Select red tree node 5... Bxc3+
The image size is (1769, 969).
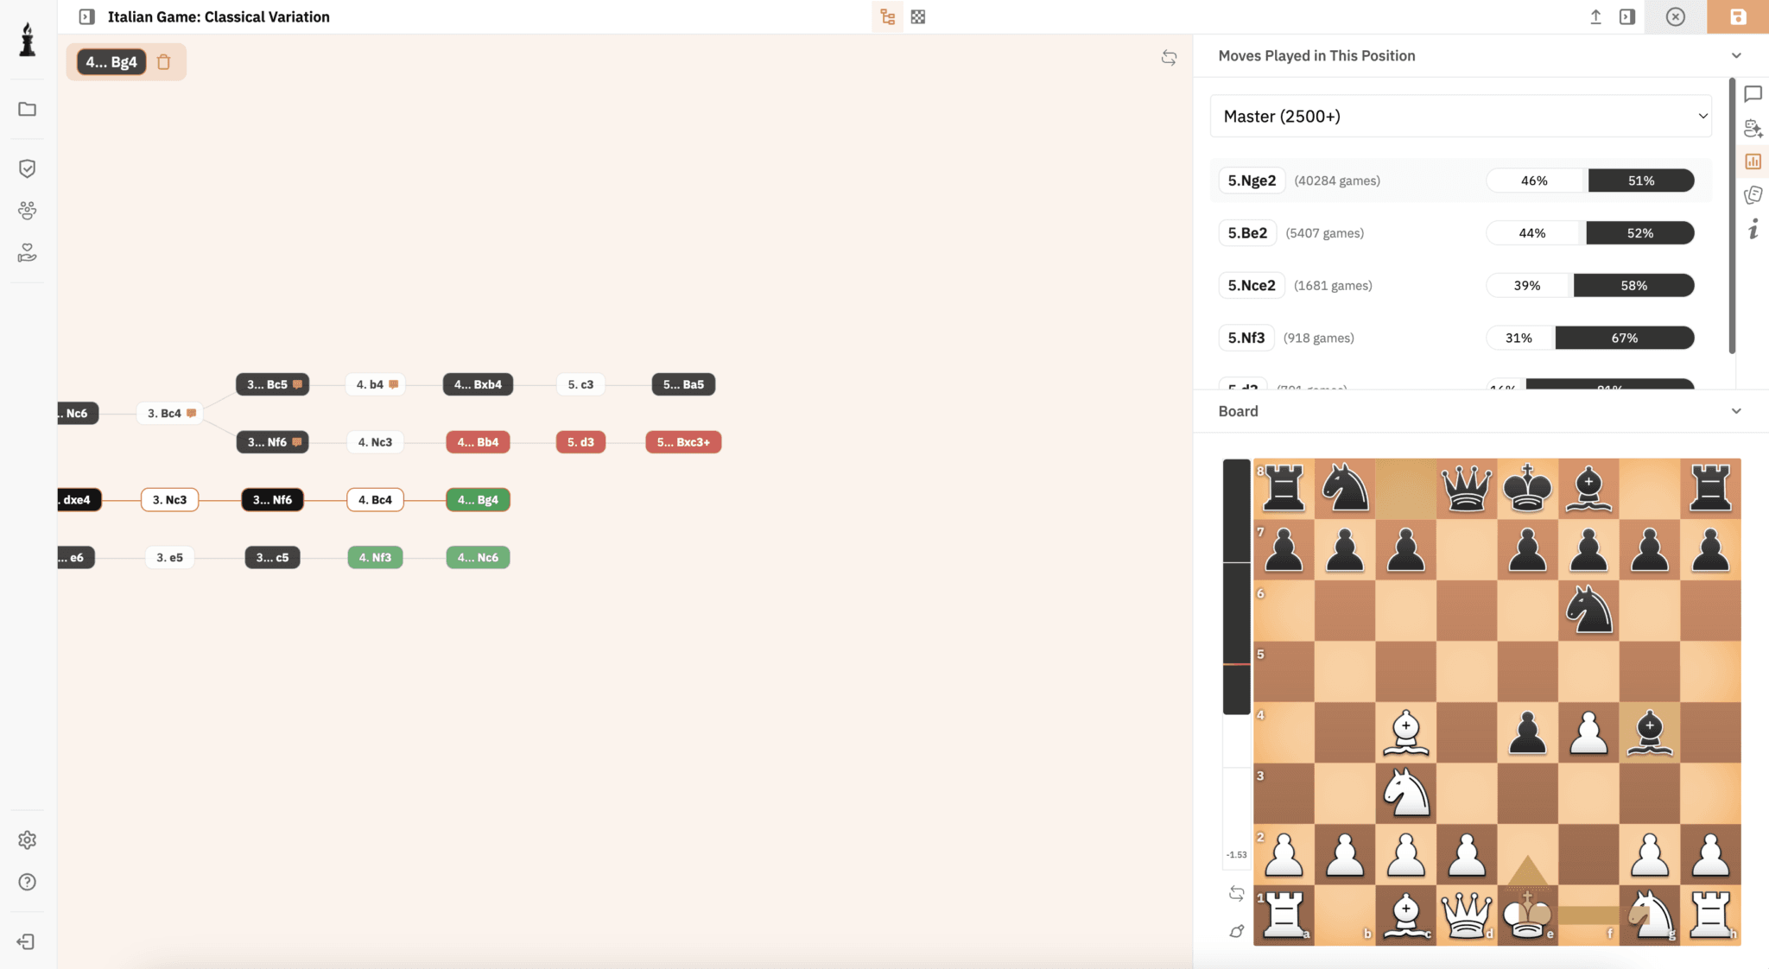[x=683, y=442]
